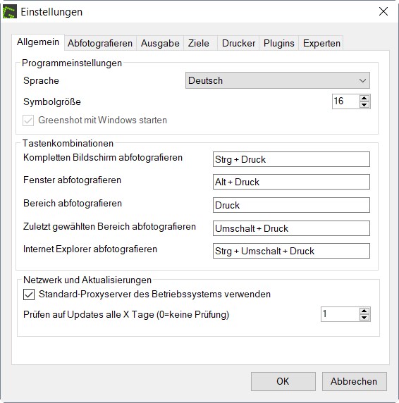Increase the Symbolgröße value with up arrow
The image size is (399, 403).
364,99
